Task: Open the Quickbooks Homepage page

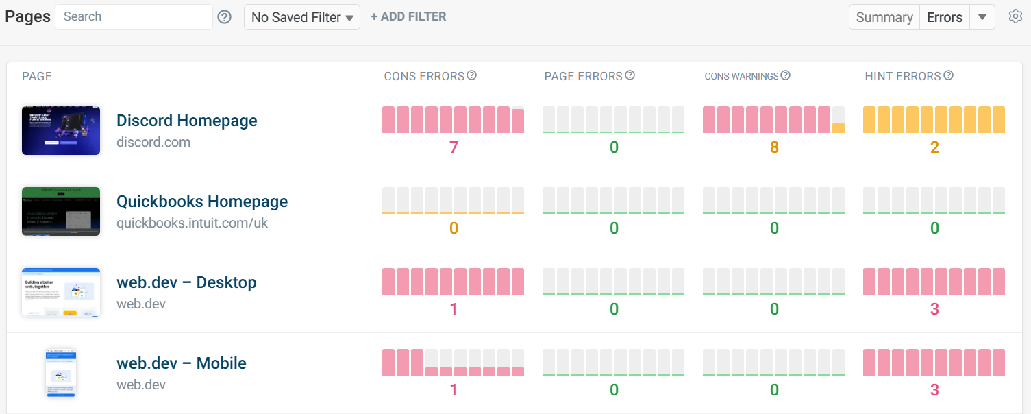Action: [x=201, y=201]
